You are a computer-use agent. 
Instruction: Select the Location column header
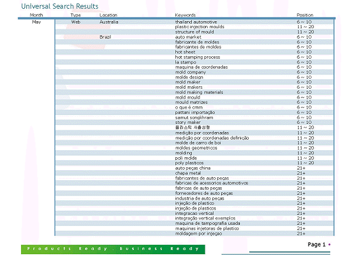(109, 15)
